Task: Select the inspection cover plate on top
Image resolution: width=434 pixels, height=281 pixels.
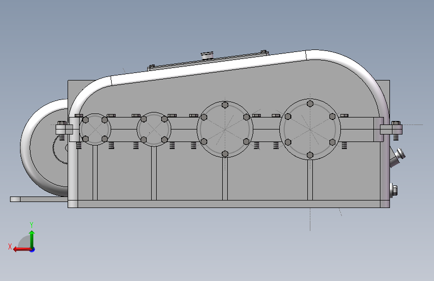Action: [208, 60]
